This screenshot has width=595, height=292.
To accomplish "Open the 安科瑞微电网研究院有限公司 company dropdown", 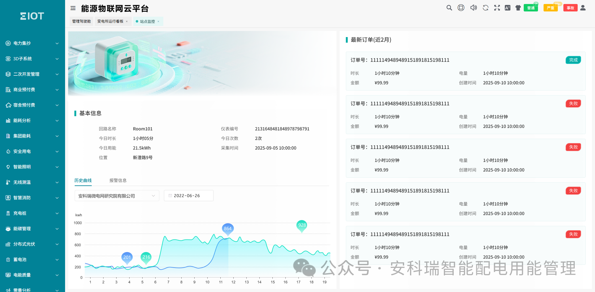I will tap(117, 196).
